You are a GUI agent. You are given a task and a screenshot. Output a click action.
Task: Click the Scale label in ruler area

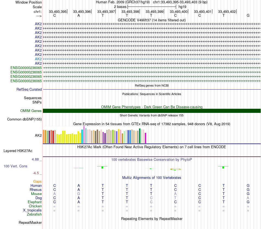(x=37, y=7)
